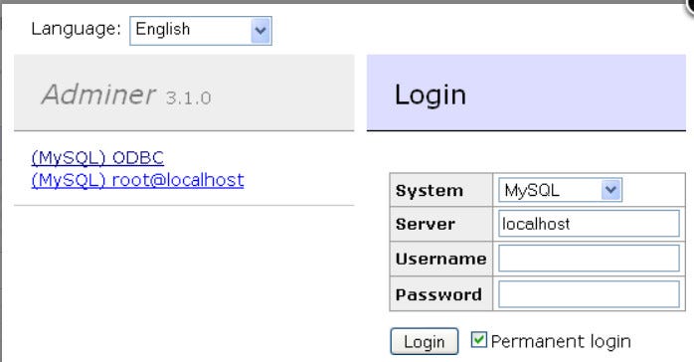Click the System row label
Screen dimensions: 694x362
point(430,190)
